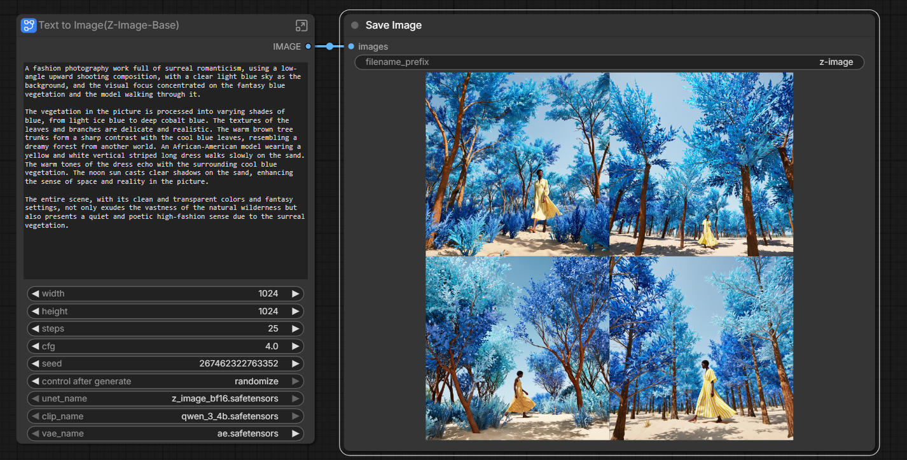Decrease steps value with left arrow

click(x=36, y=329)
